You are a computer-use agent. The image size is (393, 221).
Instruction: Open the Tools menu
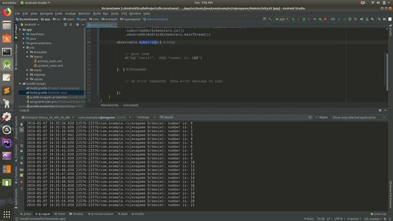[x=115, y=14]
